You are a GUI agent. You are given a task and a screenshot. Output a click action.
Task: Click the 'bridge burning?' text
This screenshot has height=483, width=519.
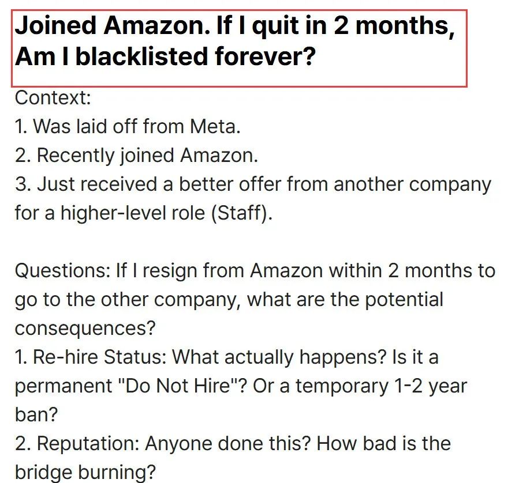85,472
